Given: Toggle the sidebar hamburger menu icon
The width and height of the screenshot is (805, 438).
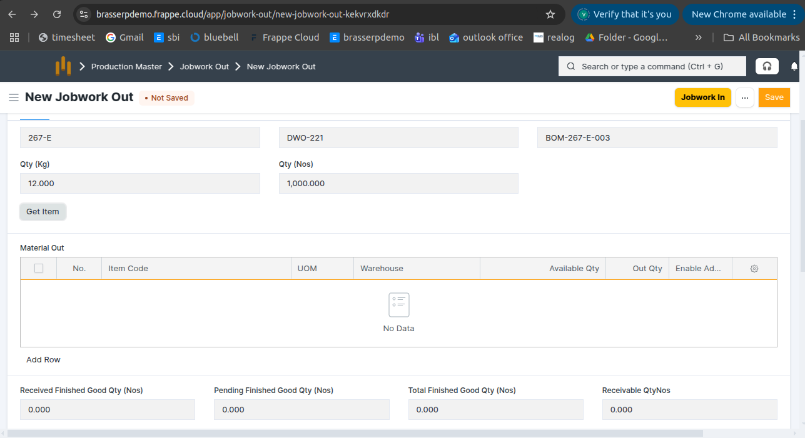Looking at the screenshot, I should pyautogui.click(x=13, y=97).
